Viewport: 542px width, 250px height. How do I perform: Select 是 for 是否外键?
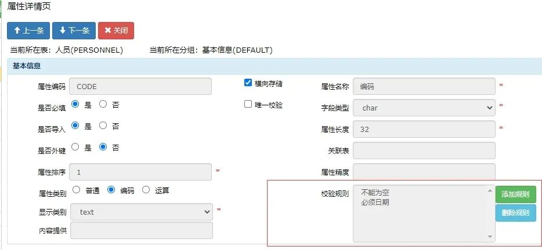point(75,147)
